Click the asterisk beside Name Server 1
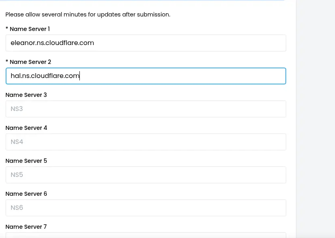This screenshot has width=335, height=238. coord(6,29)
